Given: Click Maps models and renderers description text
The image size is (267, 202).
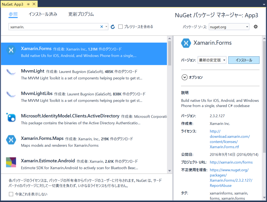Looking at the screenshot, I should 60,145.
